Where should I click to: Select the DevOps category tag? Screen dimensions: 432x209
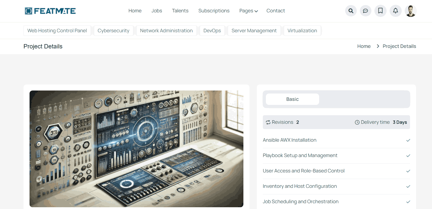tap(212, 31)
